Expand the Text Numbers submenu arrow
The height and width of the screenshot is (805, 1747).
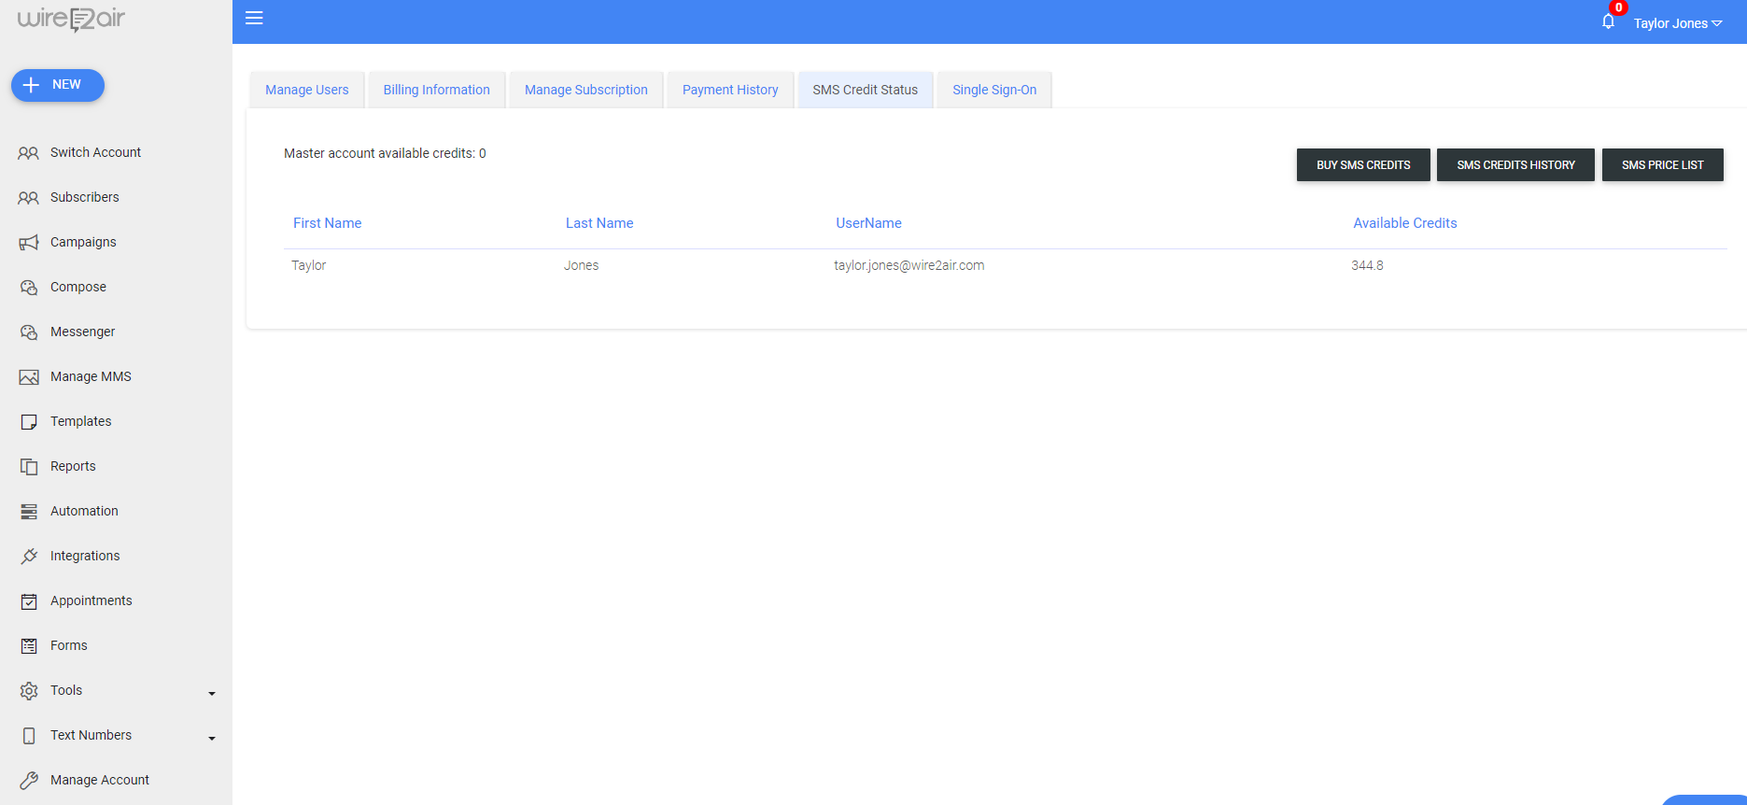click(212, 738)
